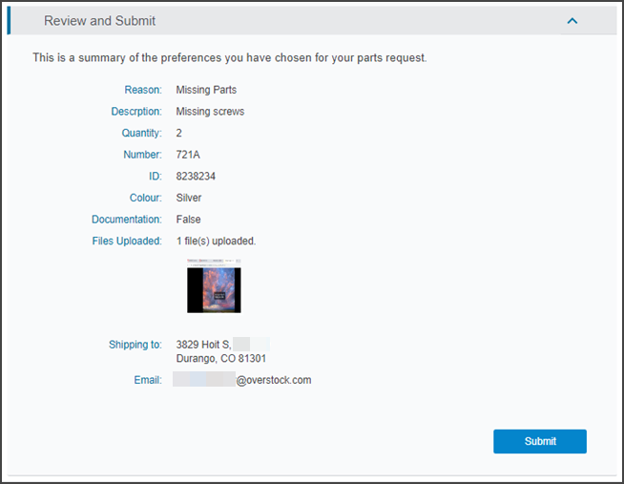
Task: Select the Number field label
Action: (142, 155)
